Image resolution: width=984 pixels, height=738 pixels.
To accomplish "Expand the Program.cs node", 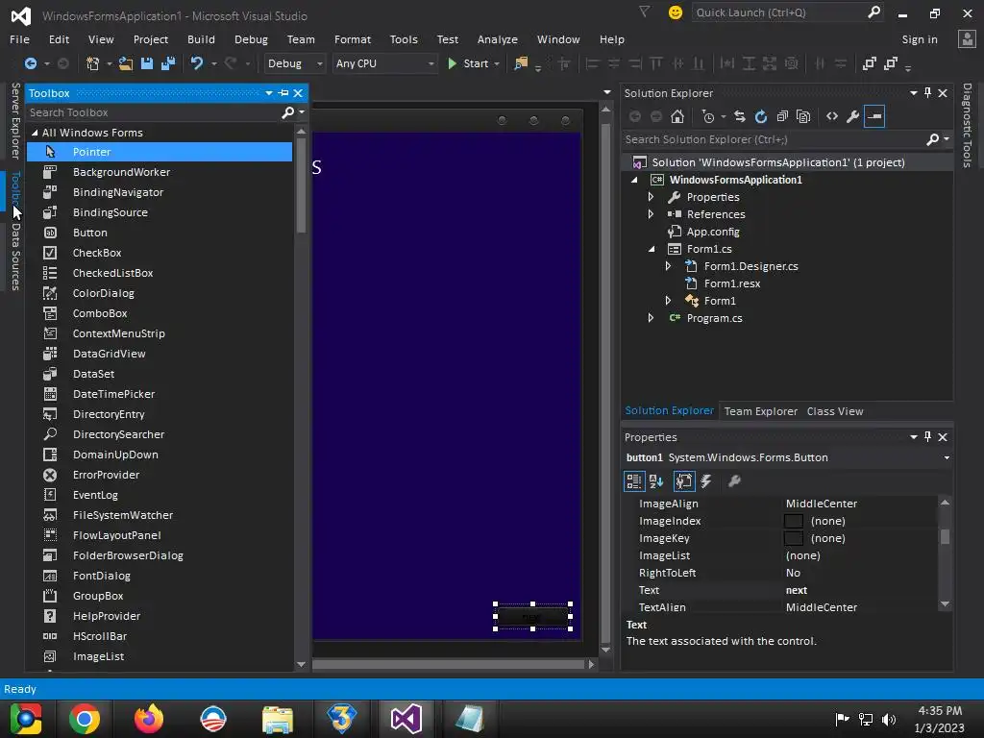I will 651,318.
